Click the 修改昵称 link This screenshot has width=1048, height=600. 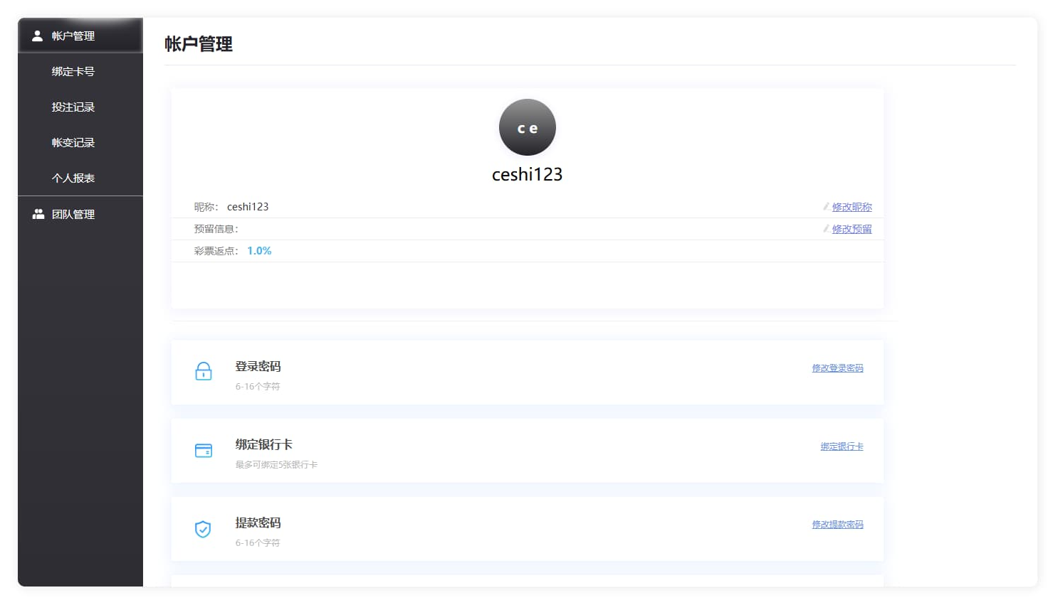point(852,207)
